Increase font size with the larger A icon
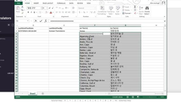The width and height of the screenshot is (181, 102). pos(50,8)
